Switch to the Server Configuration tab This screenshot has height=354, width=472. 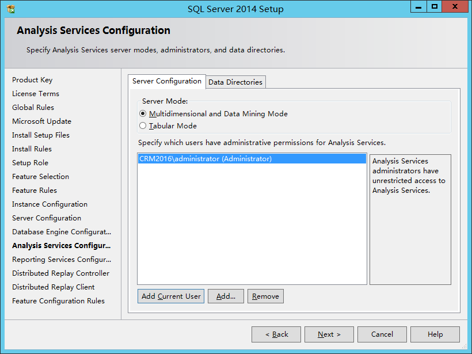point(167,81)
